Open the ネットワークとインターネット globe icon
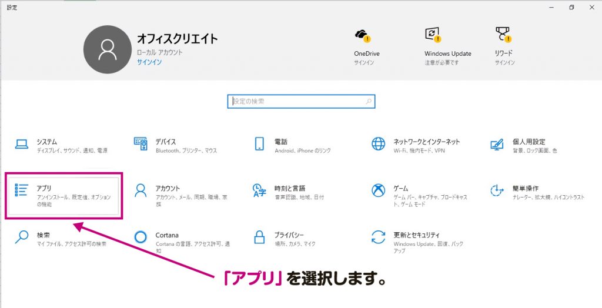Screen dimensions: 602x308 [x=378, y=143]
